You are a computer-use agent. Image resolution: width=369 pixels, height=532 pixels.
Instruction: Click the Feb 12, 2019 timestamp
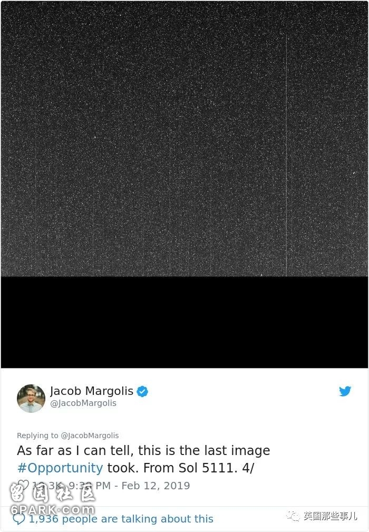point(156,486)
